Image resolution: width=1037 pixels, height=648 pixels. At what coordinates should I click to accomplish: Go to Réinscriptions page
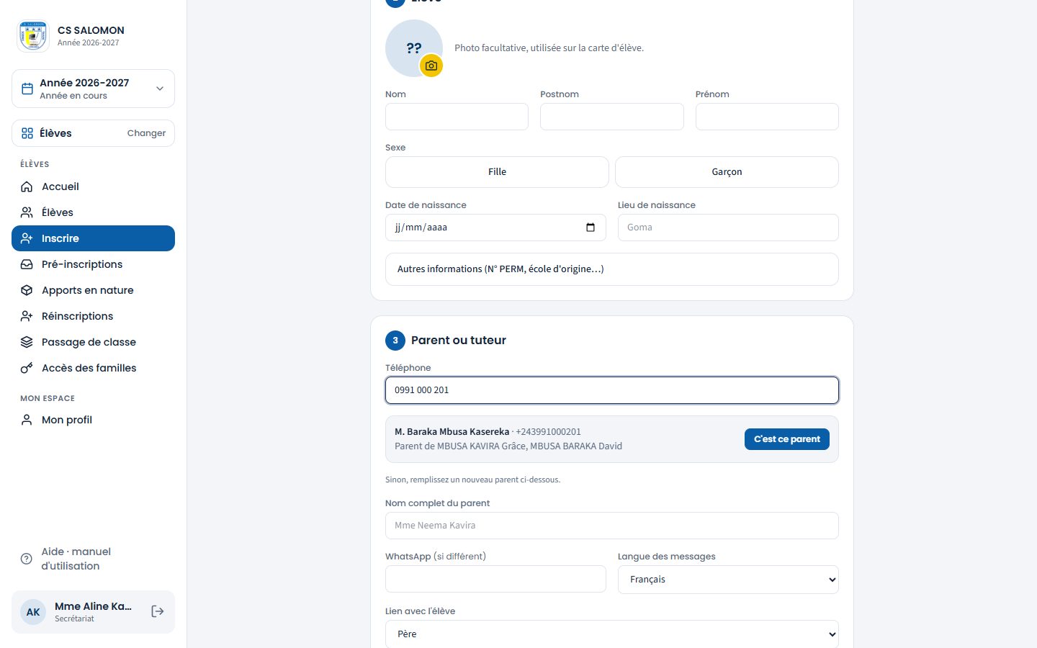93,316
